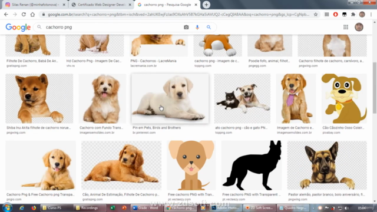Click the imagensemoldes.com.br source under tie puppy

click(x=295, y=132)
